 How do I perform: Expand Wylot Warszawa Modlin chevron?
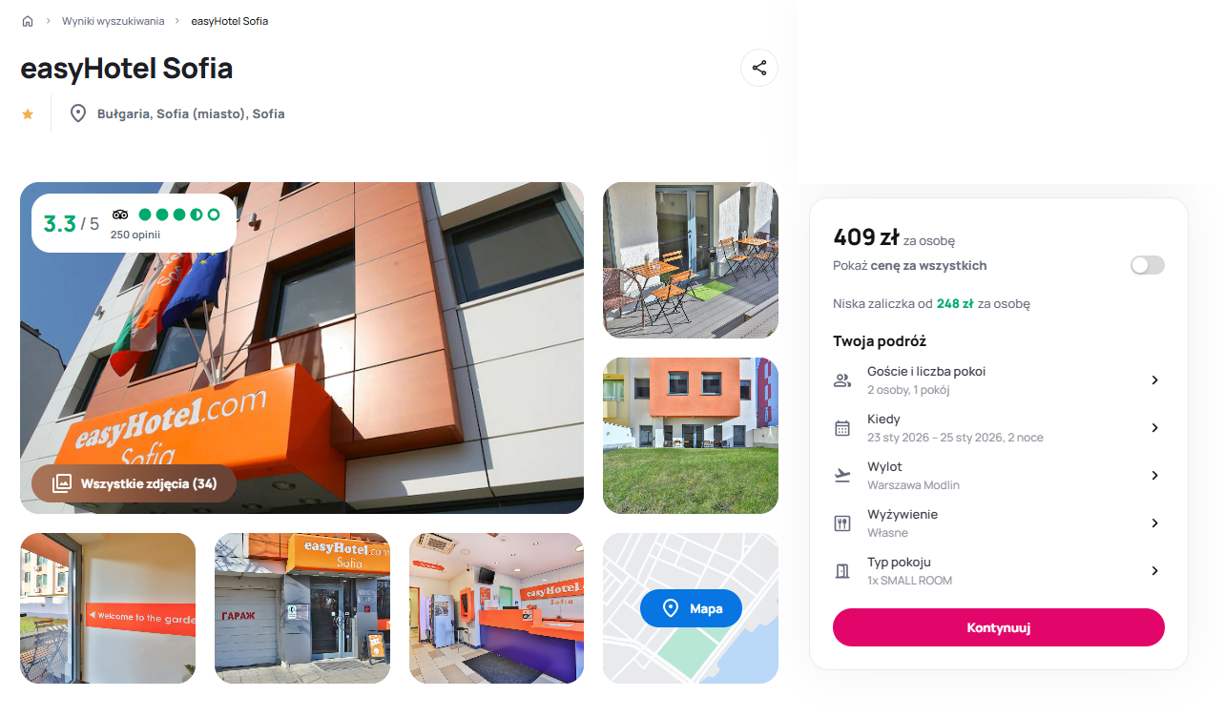coord(1154,476)
